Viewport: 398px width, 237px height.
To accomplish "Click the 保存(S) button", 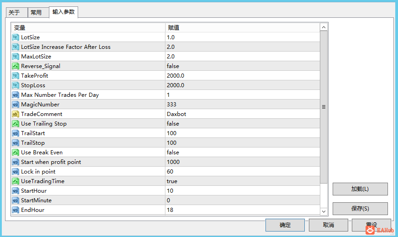I will point(360,209).
